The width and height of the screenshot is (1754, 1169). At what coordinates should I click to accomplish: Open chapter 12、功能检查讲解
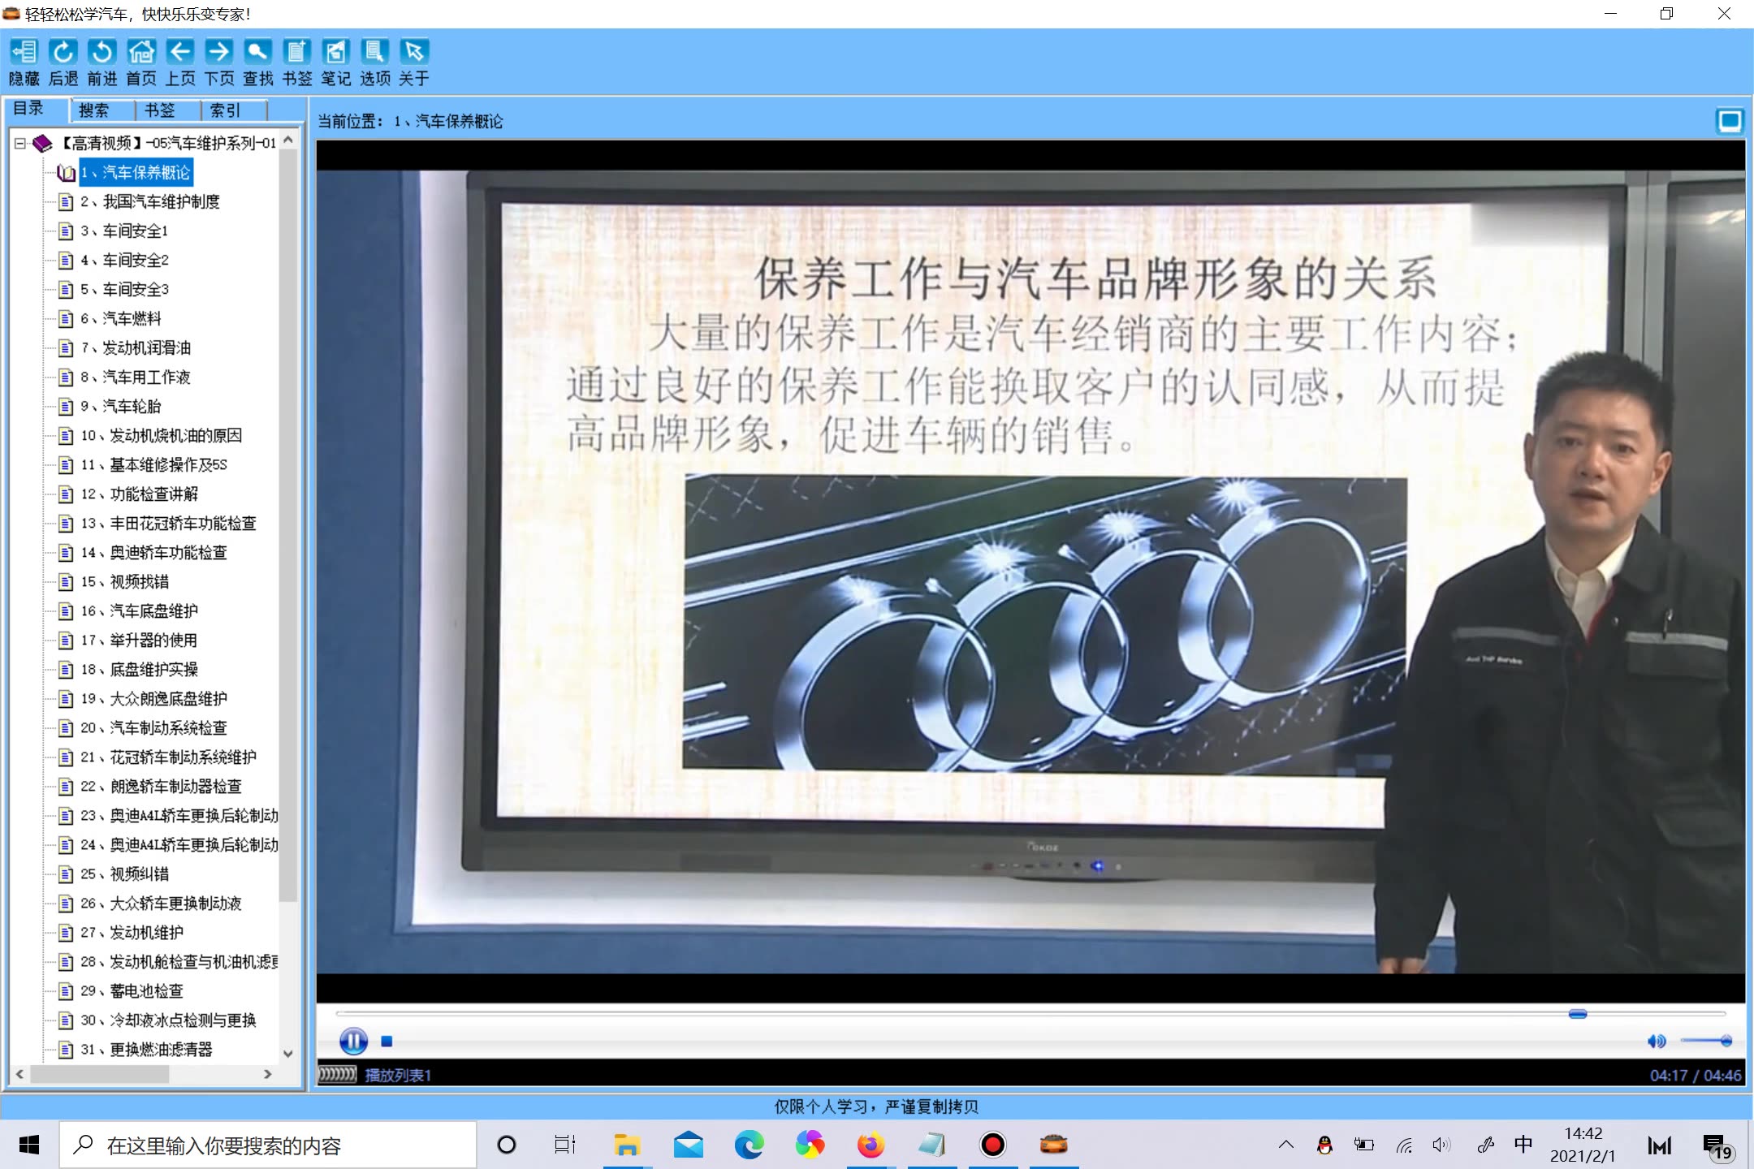[x=139, y=494]
